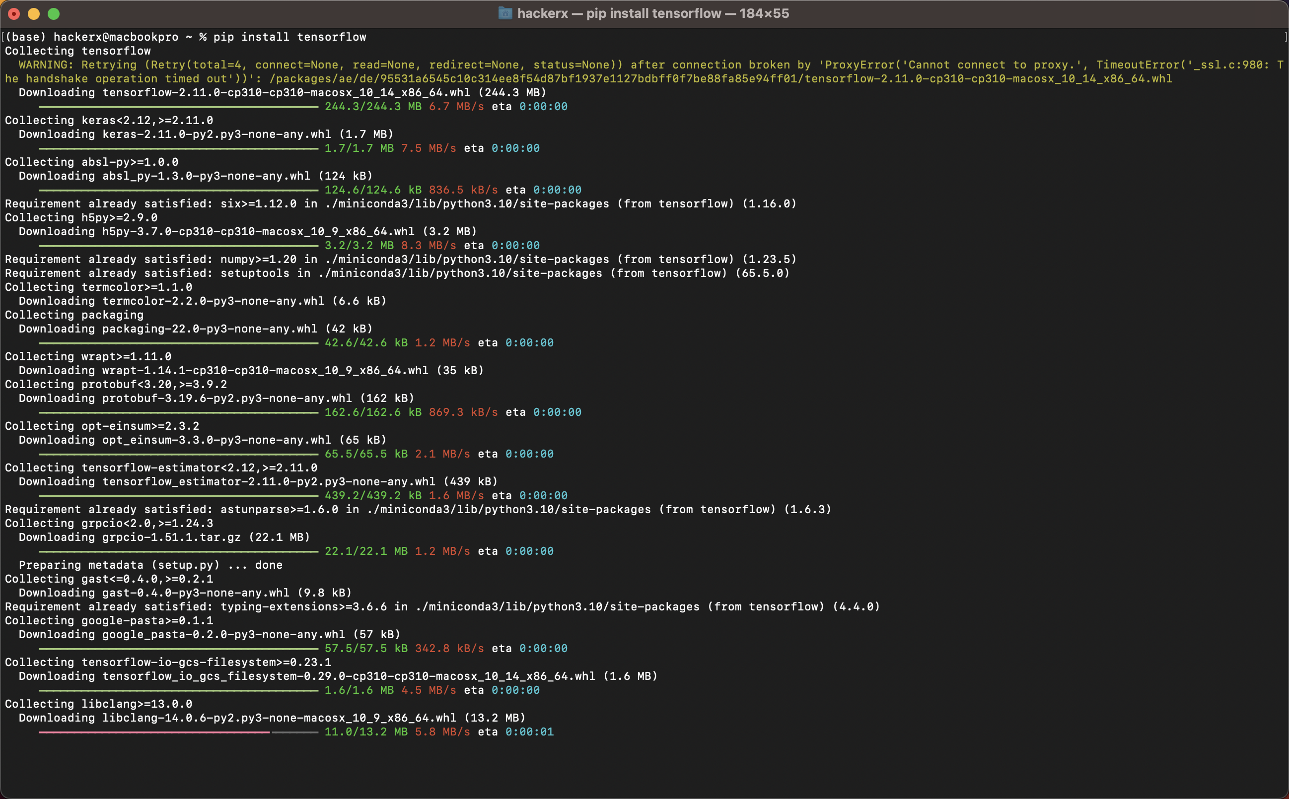
Task: Close the terminal window with the red button
Action: (14, 14)
